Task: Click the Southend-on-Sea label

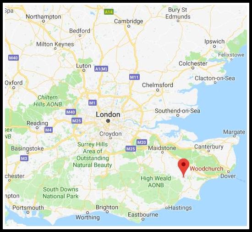Action: coord(177,111)
